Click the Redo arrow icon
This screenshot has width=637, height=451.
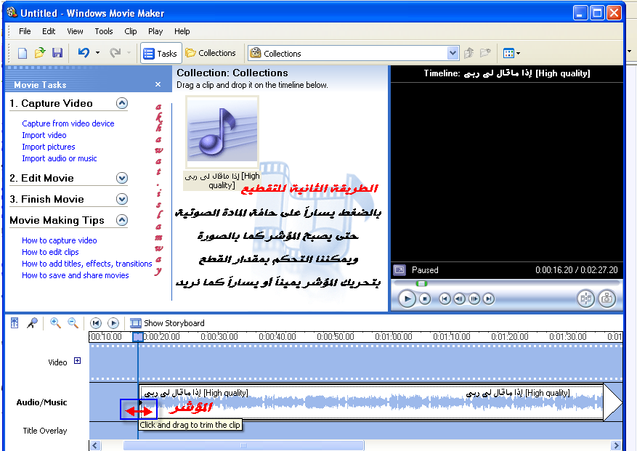(x=115, y=53)
